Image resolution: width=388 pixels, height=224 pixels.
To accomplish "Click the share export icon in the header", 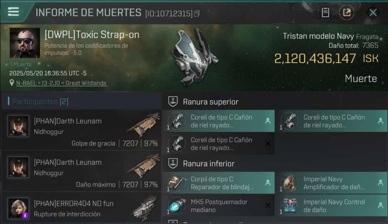I will (347, 13).
